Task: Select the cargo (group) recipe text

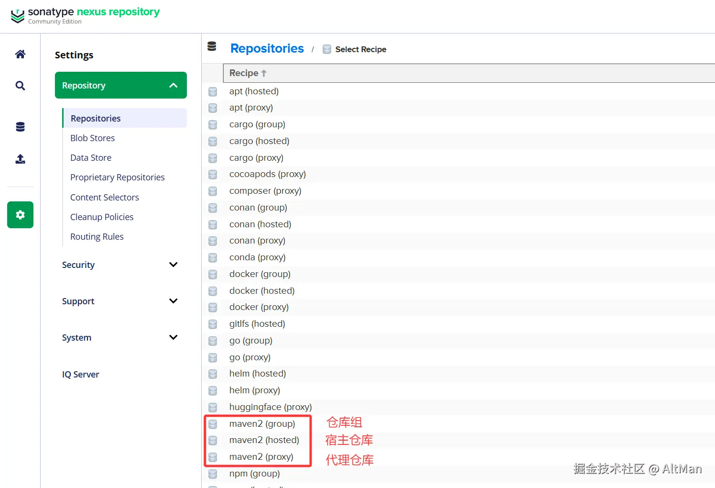Action: click(257, 124)
